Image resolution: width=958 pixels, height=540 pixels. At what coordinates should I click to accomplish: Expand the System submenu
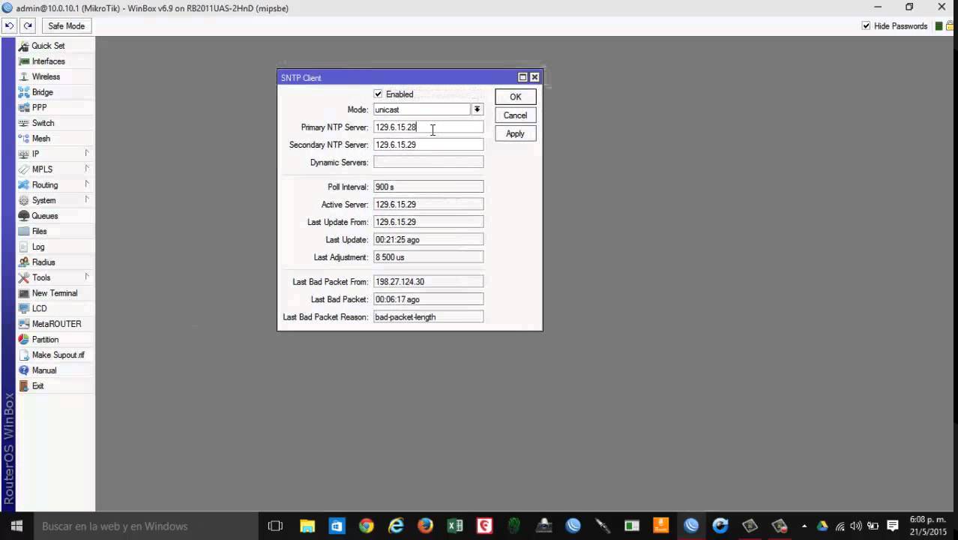(55, 200)
